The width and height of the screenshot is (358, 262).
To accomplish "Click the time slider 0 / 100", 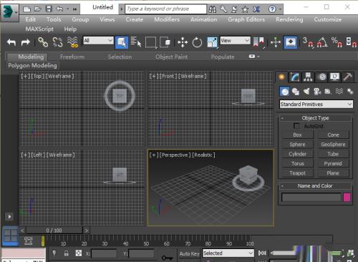I will [x=54, y=231].
